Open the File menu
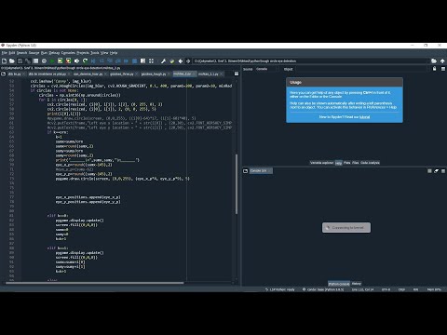 click(x=4, y=53)
